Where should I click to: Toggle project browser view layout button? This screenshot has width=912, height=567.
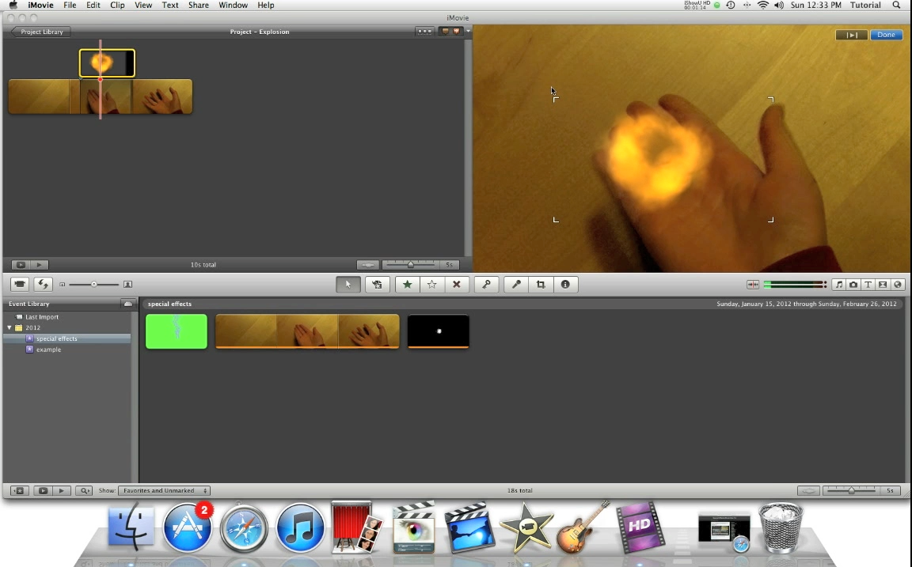424,32
